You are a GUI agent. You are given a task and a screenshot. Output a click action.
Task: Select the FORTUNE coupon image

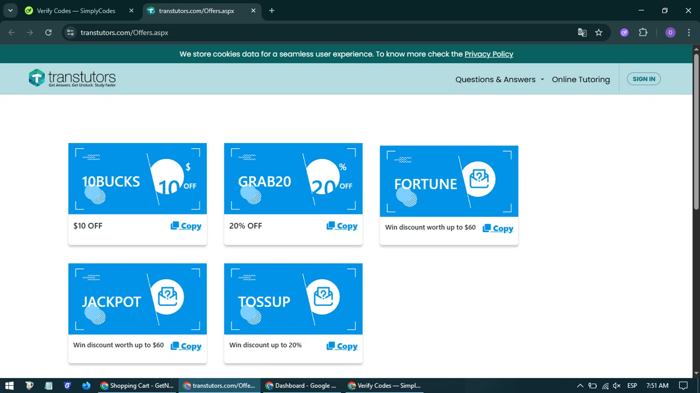pyautogui.click(x=449, y=181)
